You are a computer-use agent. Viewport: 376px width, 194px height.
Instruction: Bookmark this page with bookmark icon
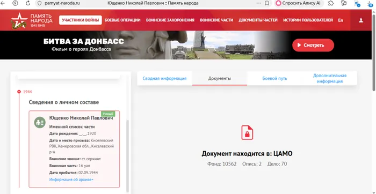(266, 3)
